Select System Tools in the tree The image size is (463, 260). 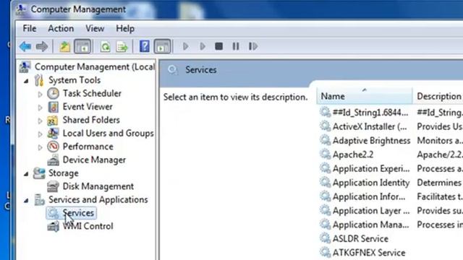click(75, 80)
